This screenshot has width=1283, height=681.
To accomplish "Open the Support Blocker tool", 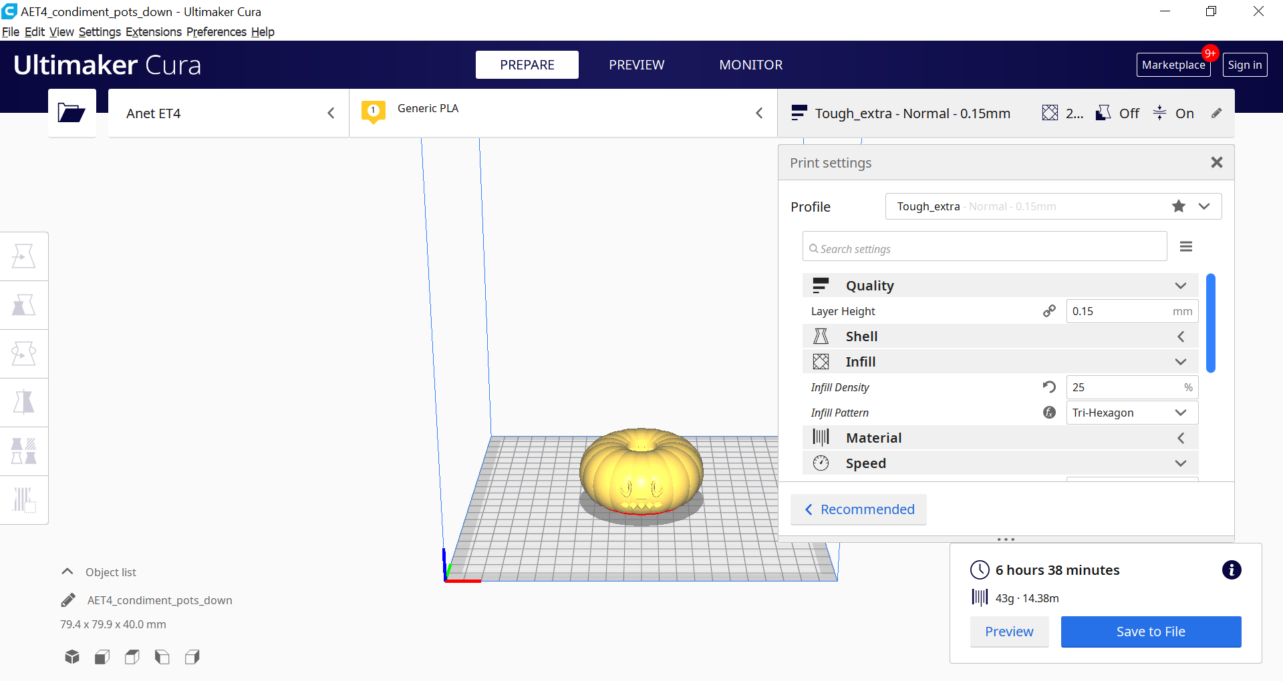I will click(x=24, y=500).
